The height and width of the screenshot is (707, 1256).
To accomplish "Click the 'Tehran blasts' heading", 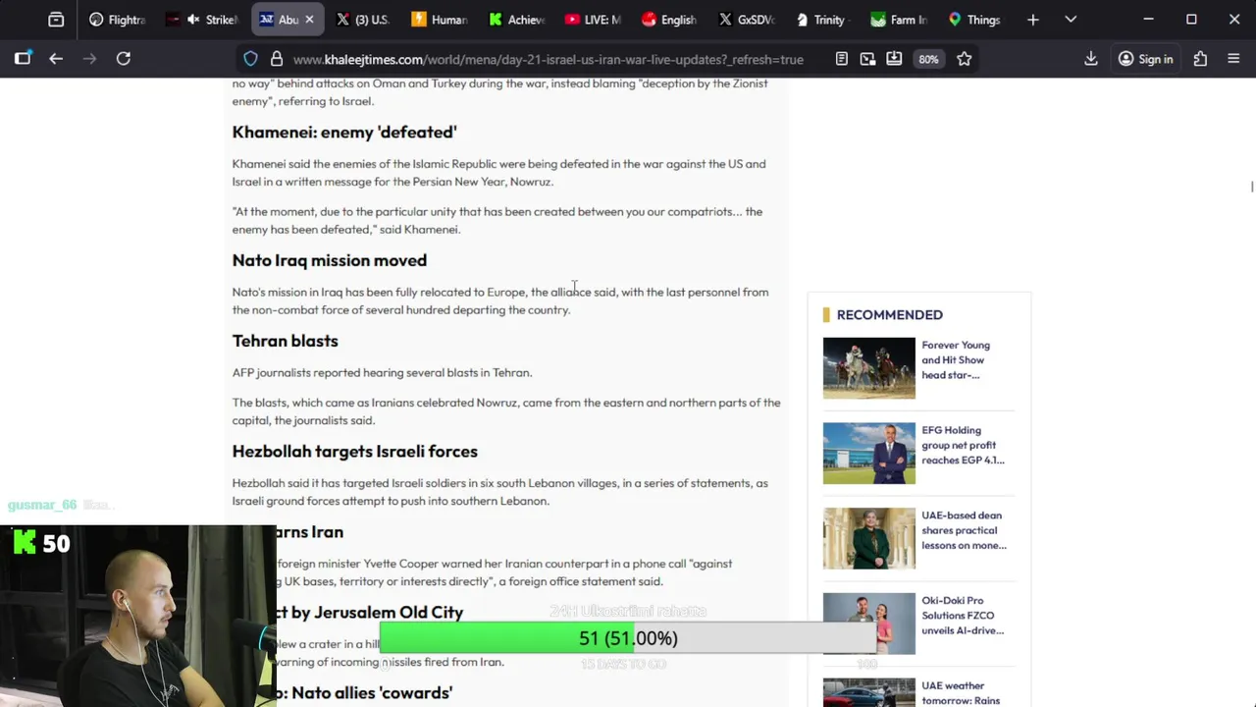I will tap(286, 341).
